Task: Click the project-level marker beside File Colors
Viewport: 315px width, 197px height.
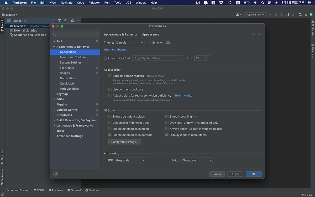Action: click(97, 68)
